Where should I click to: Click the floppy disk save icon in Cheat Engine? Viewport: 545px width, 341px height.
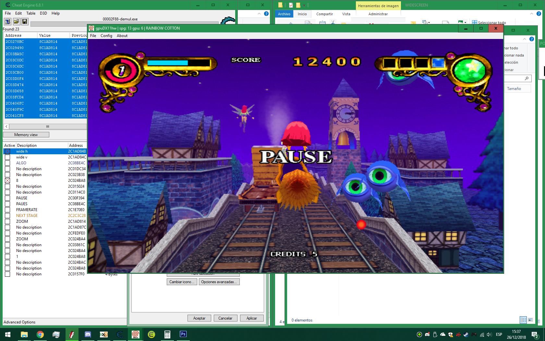pyautogui.click(x=25, y=21)
